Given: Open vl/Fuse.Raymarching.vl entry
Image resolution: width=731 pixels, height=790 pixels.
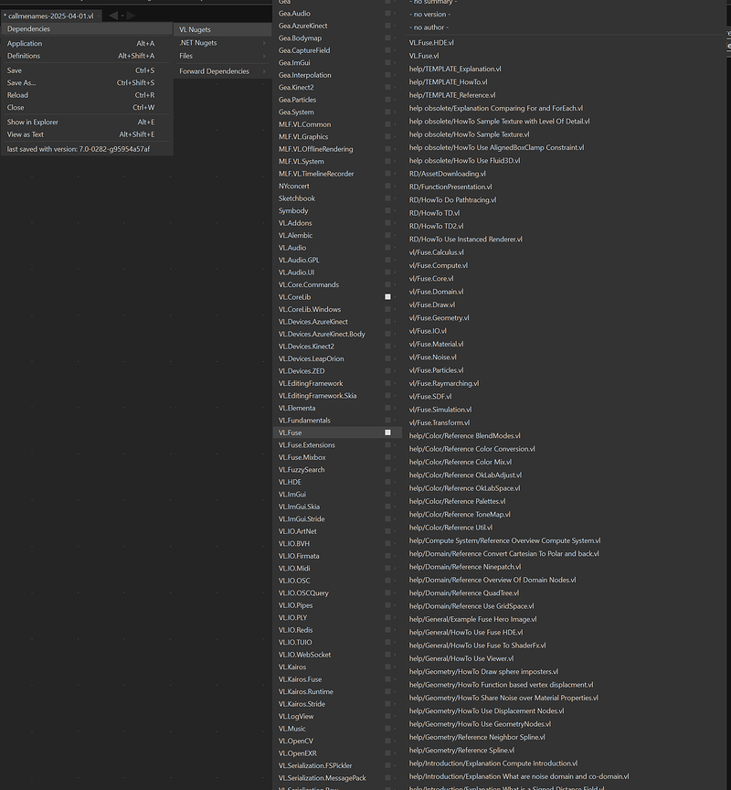Looking at the screenshot, I should pyautogui.click(x=444, y=383).
